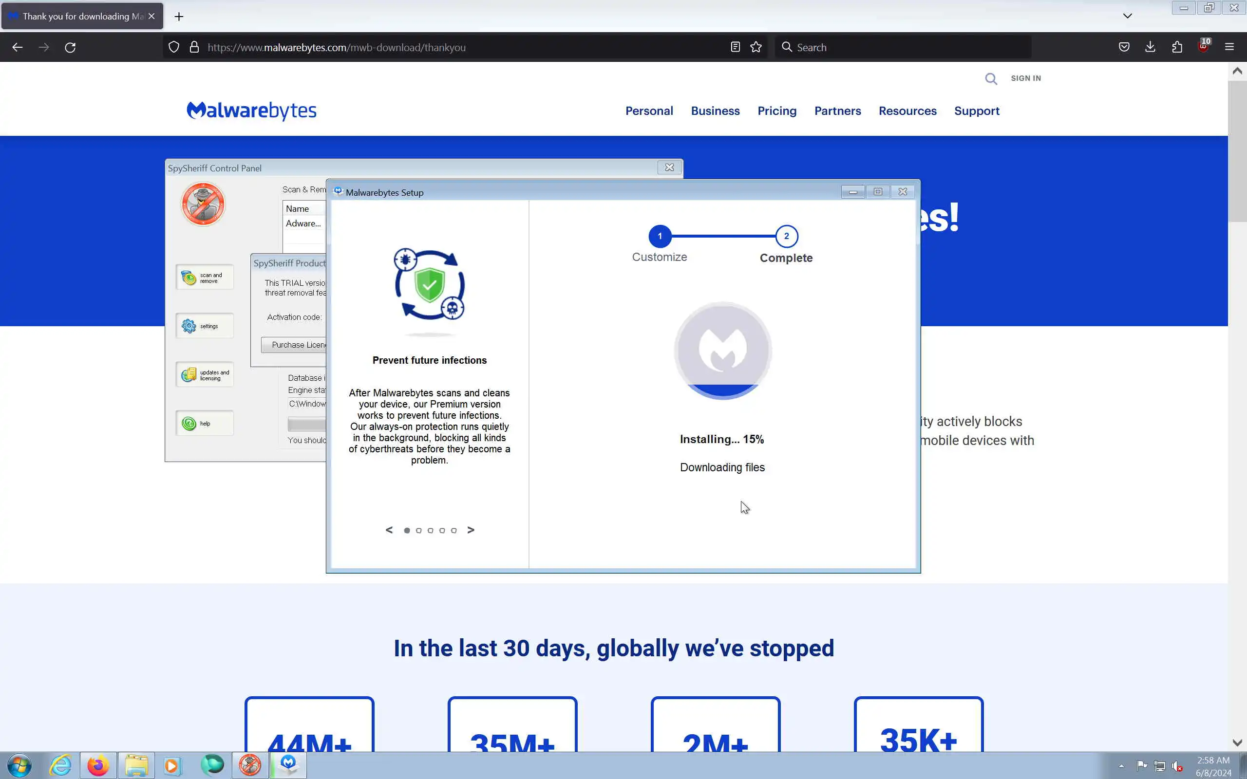Click updates and licensing icon
The height and width of the screenshot is (779, 1247).
[189, 374]
